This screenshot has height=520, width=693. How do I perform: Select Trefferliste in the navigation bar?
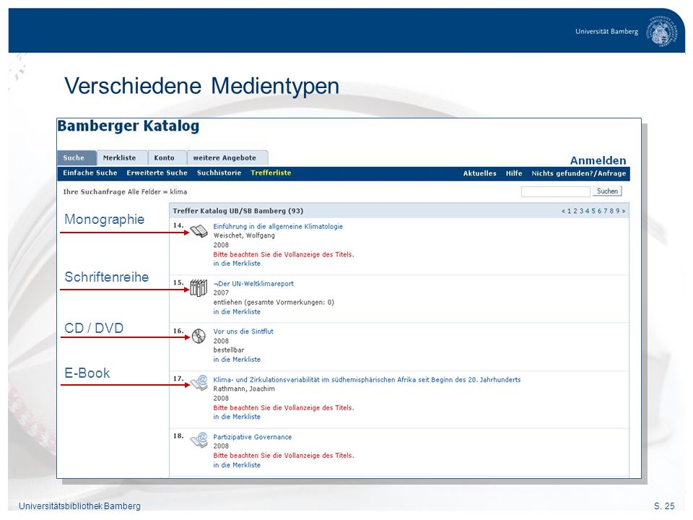(271, 173)
